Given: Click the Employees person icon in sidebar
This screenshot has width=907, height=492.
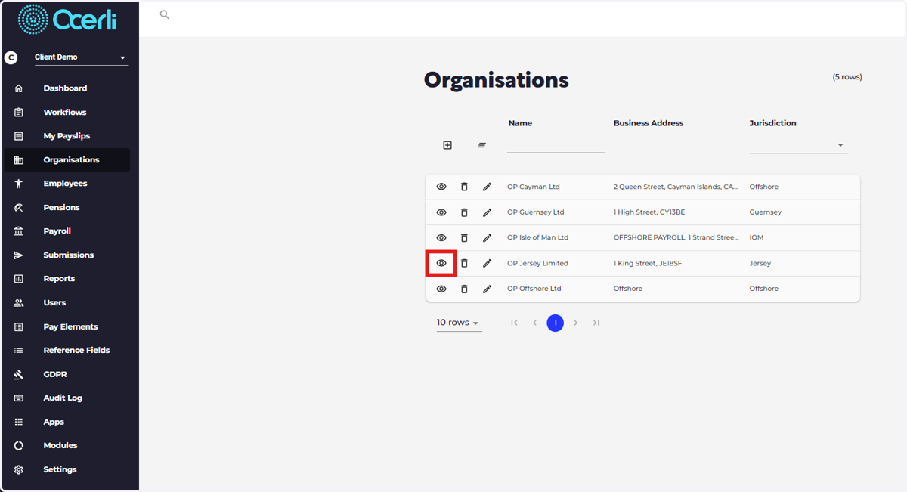Looking at the screenshot, I should (x=19, y=184).
